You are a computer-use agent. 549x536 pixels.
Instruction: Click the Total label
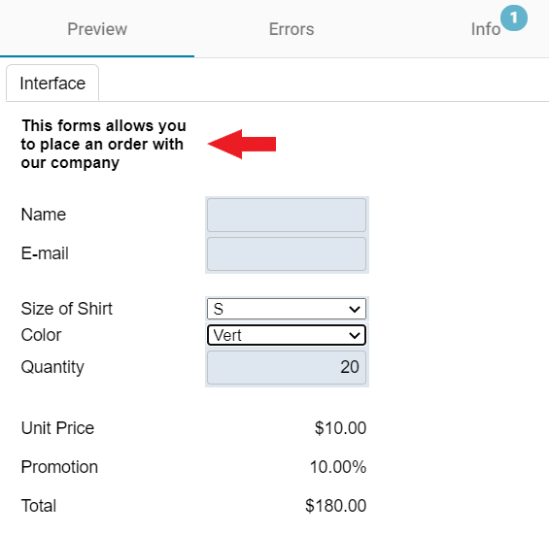pos(39,506)
